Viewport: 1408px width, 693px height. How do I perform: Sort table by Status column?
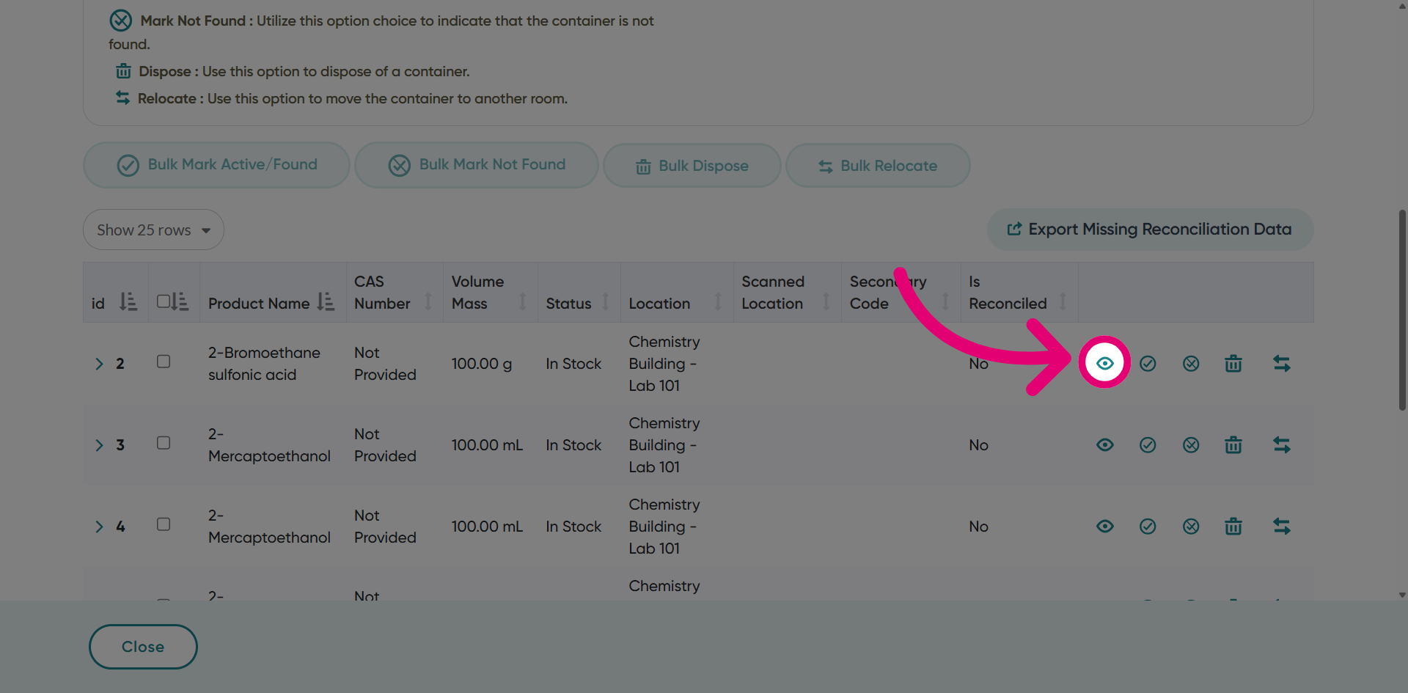pyautogui.click(x=606, y=301)
